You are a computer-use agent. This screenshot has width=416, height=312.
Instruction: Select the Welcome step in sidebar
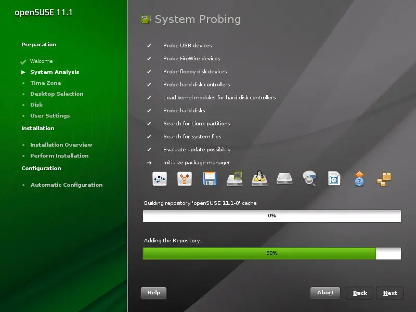pyautogui.click(x=42, y=61)
